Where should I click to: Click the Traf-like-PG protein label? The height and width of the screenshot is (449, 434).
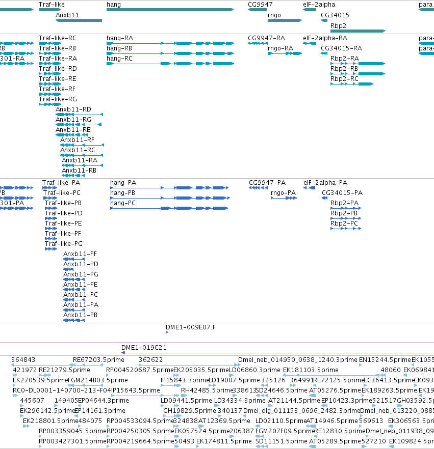click(x=64, y=244)
